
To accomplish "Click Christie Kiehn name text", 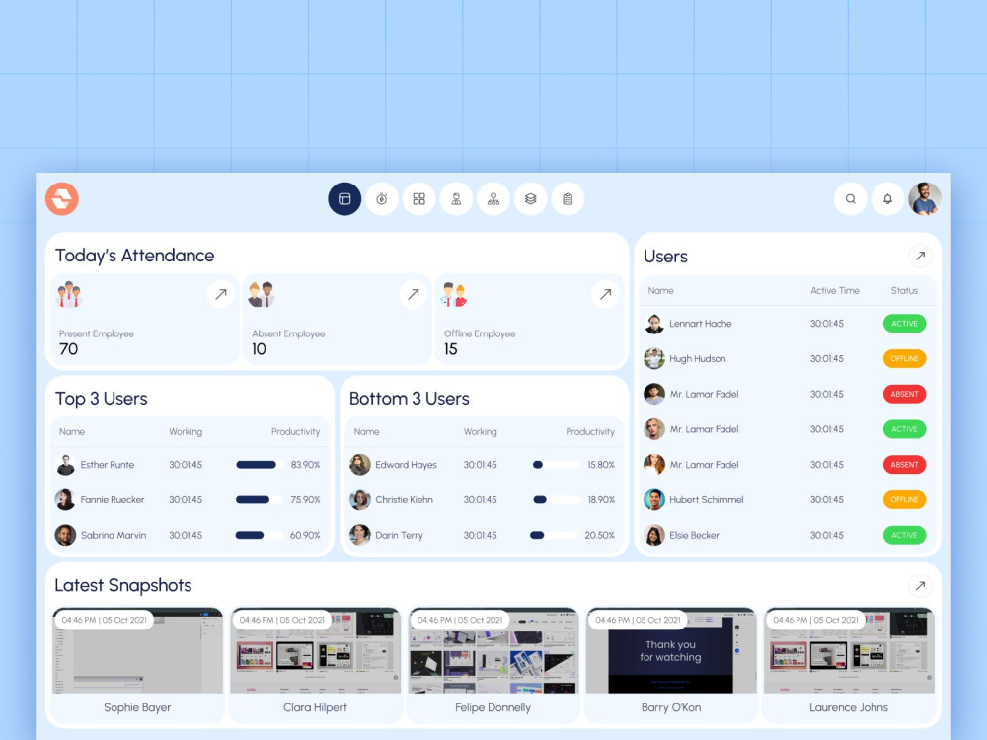I will click(x=404, y=499).
